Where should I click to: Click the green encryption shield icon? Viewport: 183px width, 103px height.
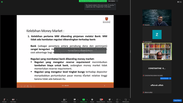pos(2,2)
